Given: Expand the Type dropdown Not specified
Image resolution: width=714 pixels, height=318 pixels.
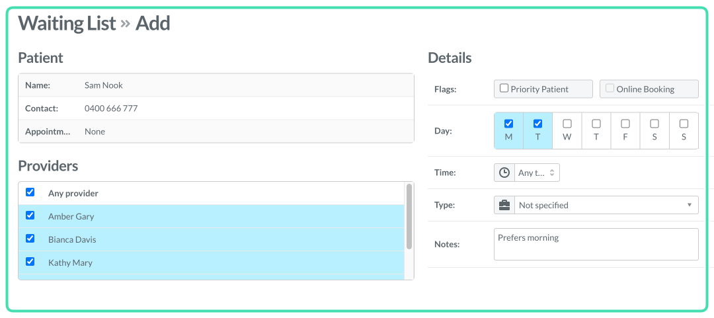Looking at the screenshot, I should click(606, 206).
